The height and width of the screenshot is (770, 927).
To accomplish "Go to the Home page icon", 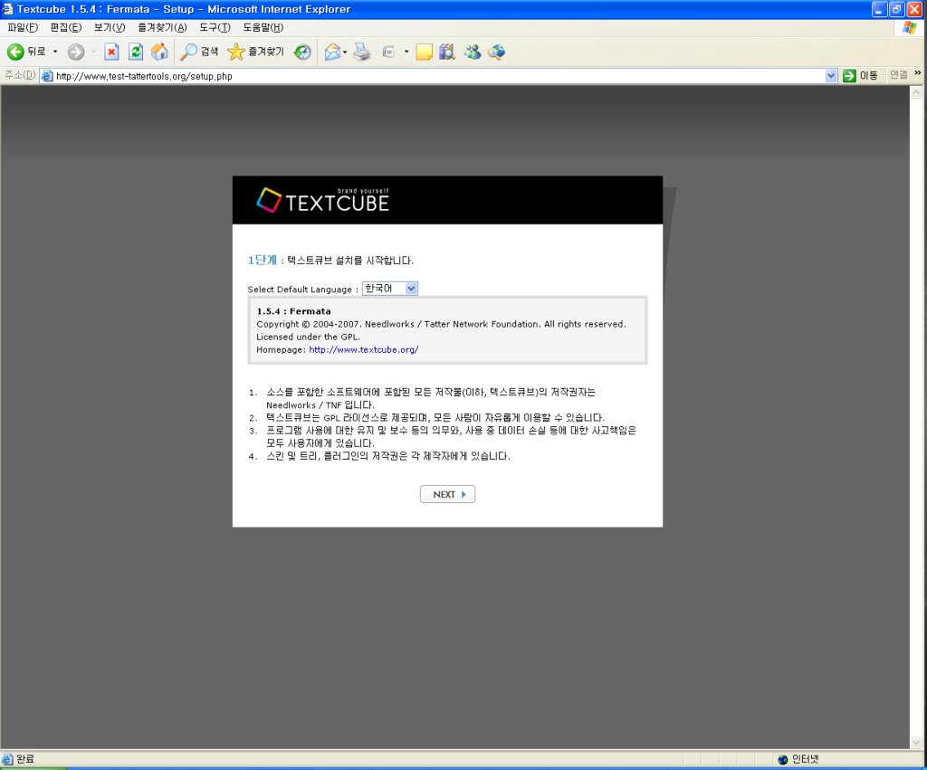I will point(159,52).
